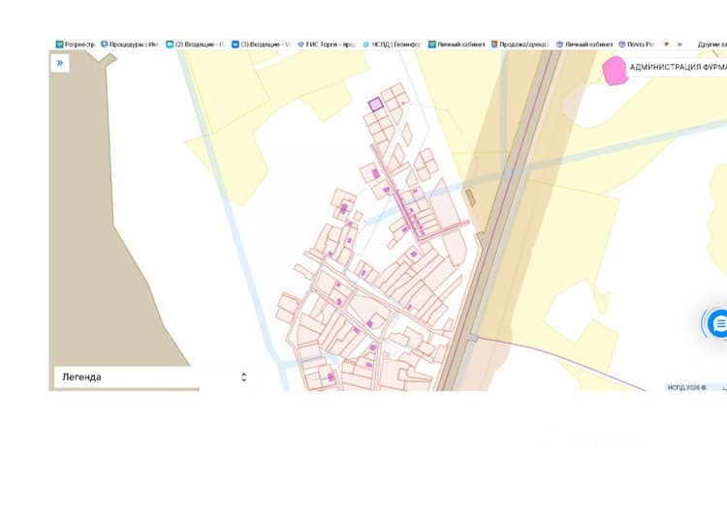Open the Процедуры bookmark

click(130, 45)
